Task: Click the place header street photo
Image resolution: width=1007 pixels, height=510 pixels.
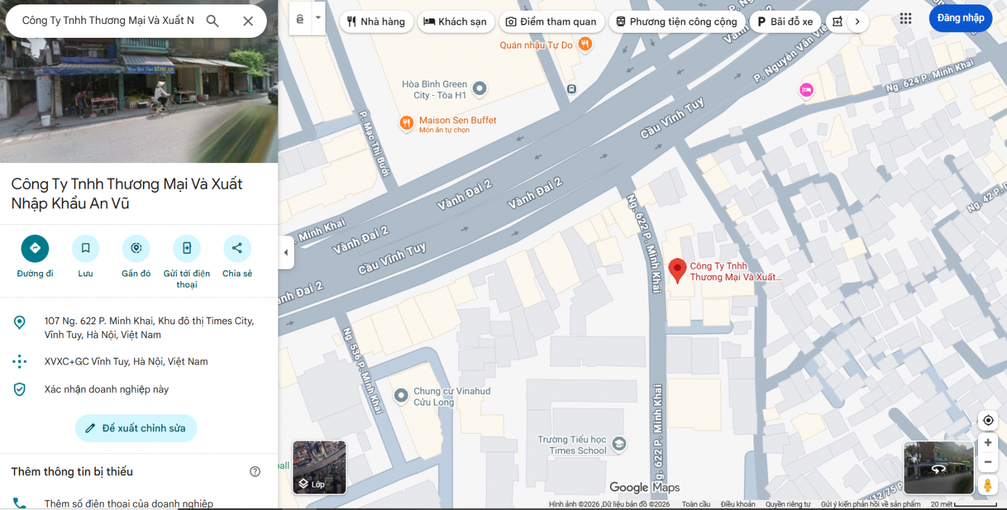Action: point(139,101)
